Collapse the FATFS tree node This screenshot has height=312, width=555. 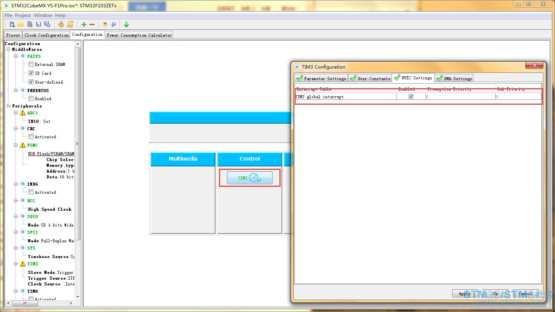click(x=16, y=56)
